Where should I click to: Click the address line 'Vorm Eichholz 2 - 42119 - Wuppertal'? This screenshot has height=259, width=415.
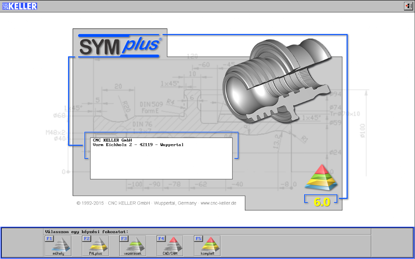coord(138,145)
